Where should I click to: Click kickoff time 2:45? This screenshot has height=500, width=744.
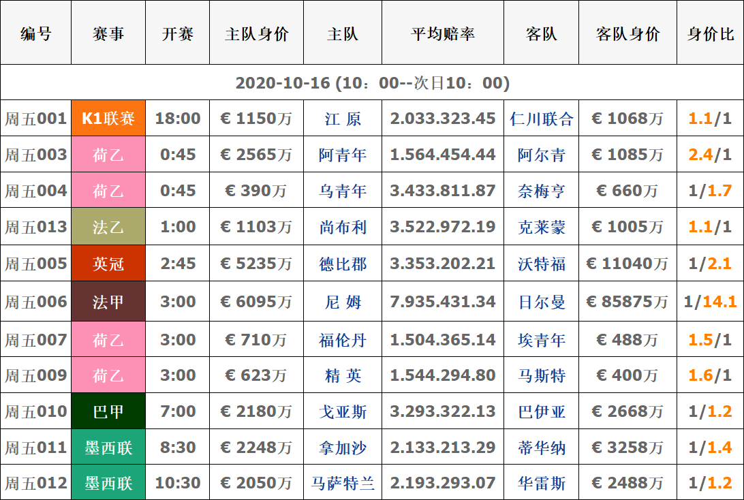coord(177,263)
